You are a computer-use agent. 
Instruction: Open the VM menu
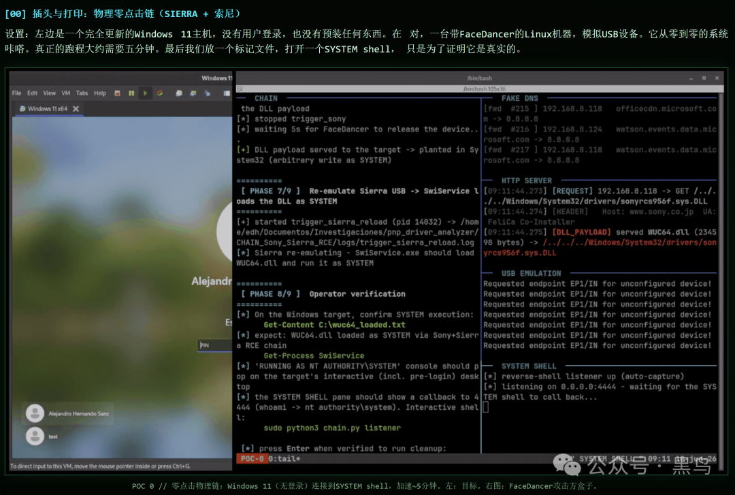[x=65, y=93]
